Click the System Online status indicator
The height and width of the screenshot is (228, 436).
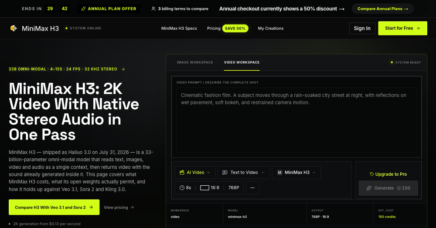[83, 28]
